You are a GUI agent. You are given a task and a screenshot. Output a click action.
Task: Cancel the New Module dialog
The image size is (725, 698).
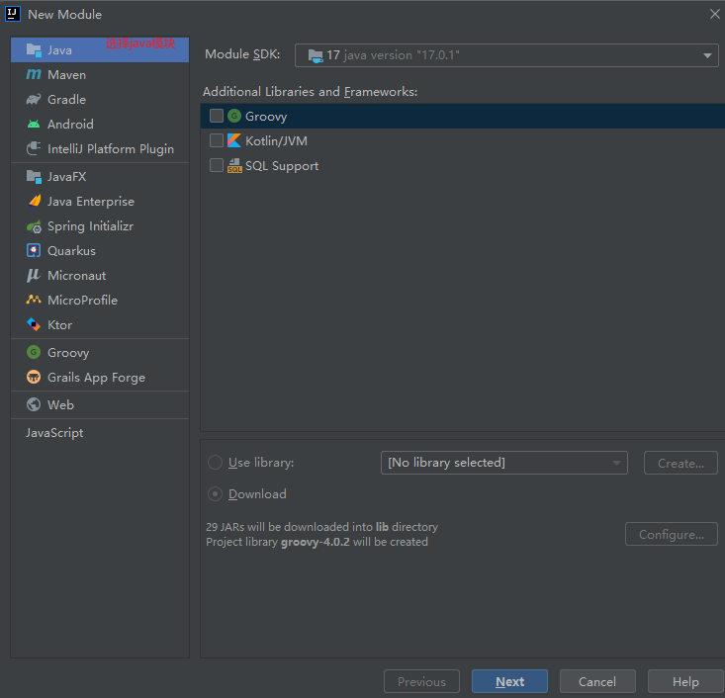pyautogui.click(x=597, y=681)
